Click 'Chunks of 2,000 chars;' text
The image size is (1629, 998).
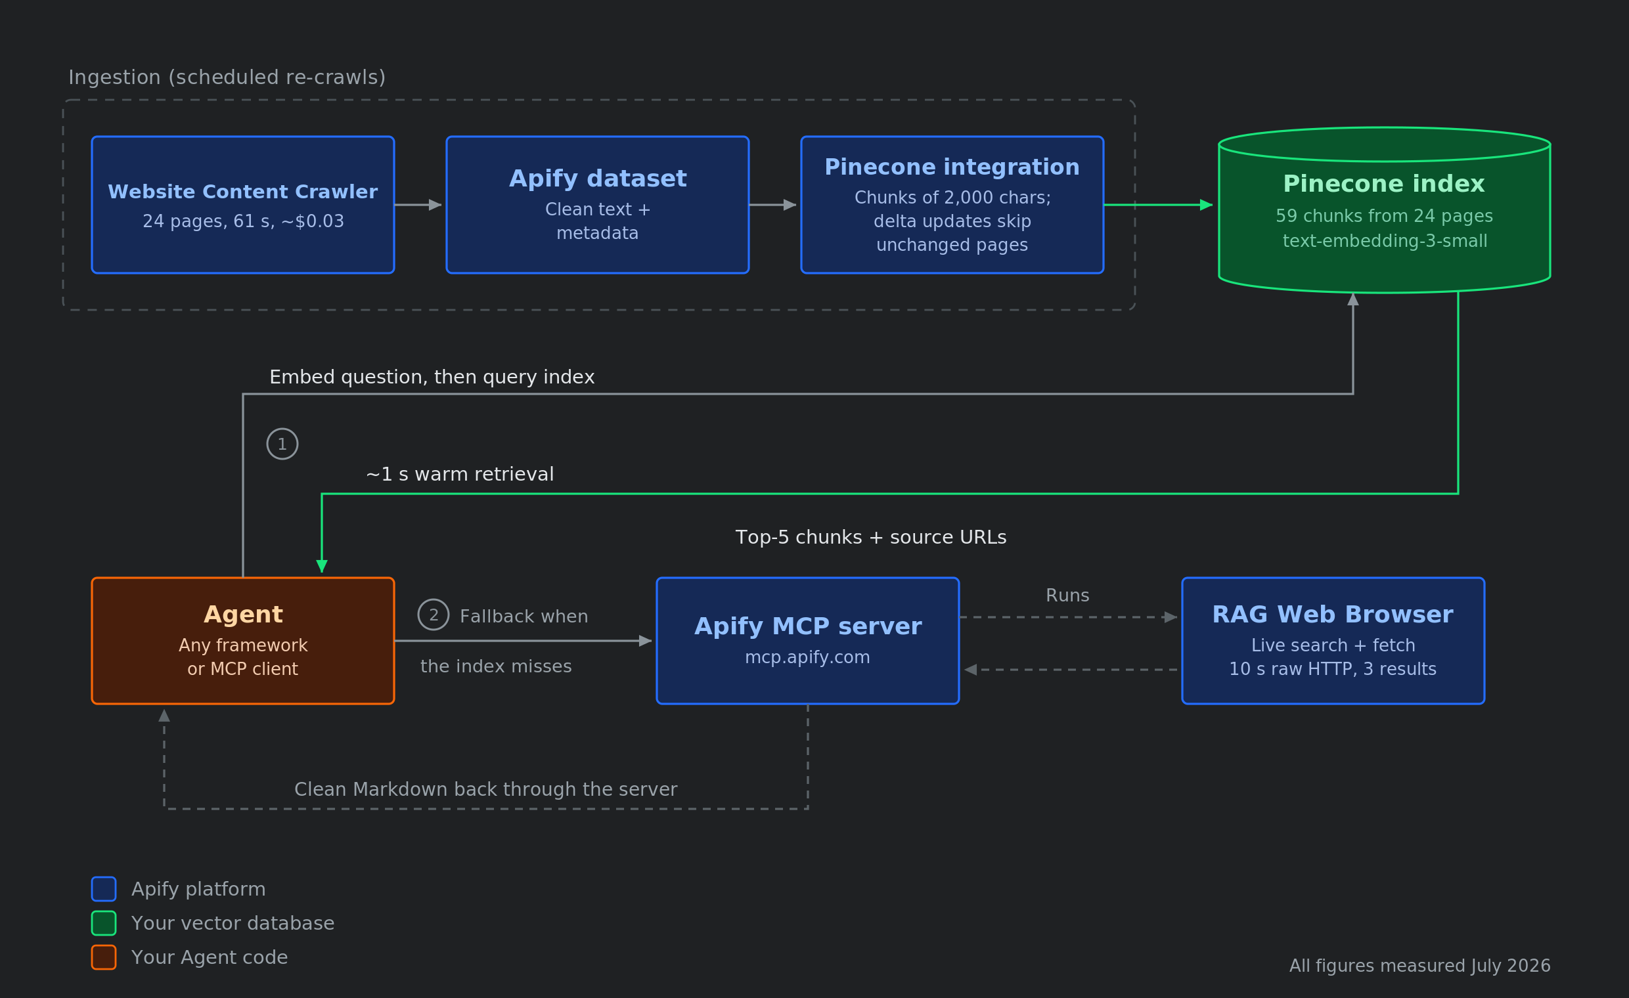point(952,198)
